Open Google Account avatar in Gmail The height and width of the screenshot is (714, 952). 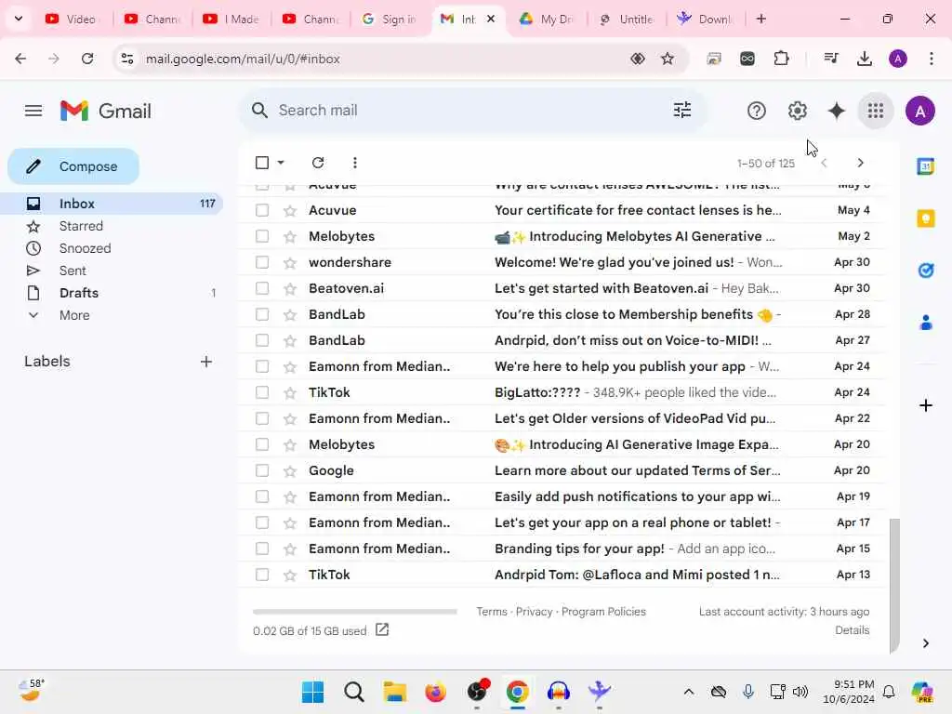[919, 112]
